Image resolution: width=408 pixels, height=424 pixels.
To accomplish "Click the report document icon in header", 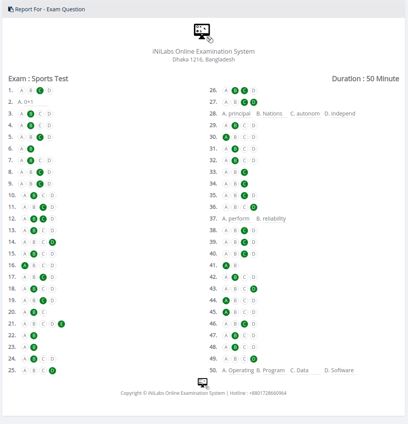I will click(10, 9).
